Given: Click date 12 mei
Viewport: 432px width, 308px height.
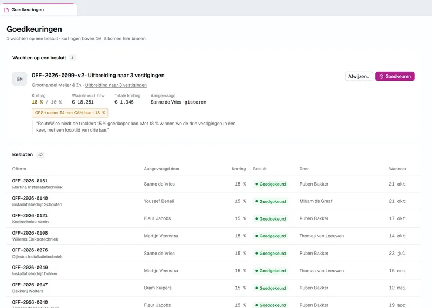Looking at the screenshot, I should coord(397,288).
